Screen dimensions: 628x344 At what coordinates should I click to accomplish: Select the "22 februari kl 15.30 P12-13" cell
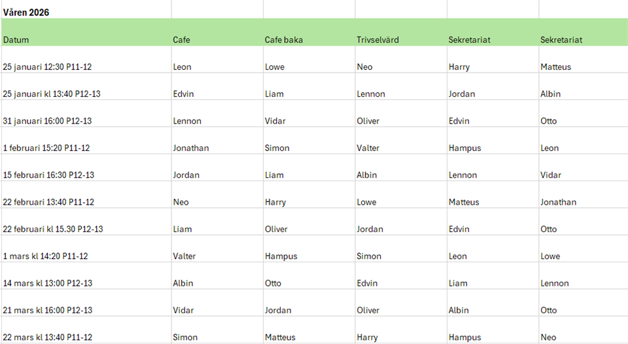(x=53, y=229)
